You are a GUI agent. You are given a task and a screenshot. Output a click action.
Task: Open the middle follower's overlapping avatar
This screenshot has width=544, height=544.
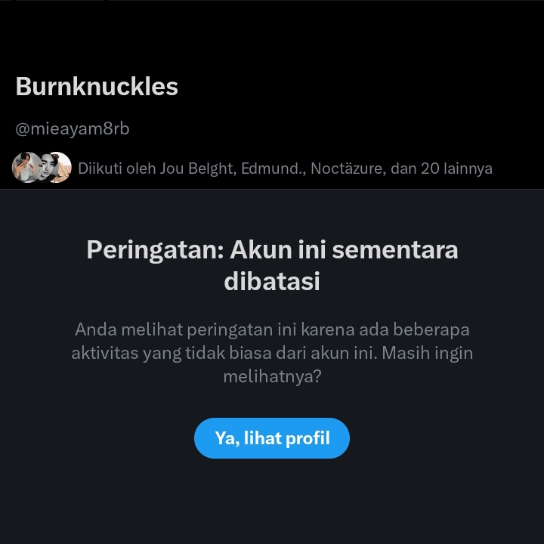tap(47, 168)
